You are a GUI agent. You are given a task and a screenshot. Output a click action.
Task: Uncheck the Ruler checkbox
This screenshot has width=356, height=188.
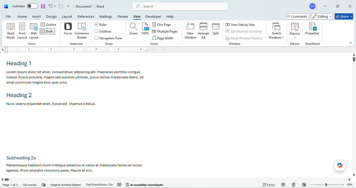pyautogui.click(x=96, y=24)
